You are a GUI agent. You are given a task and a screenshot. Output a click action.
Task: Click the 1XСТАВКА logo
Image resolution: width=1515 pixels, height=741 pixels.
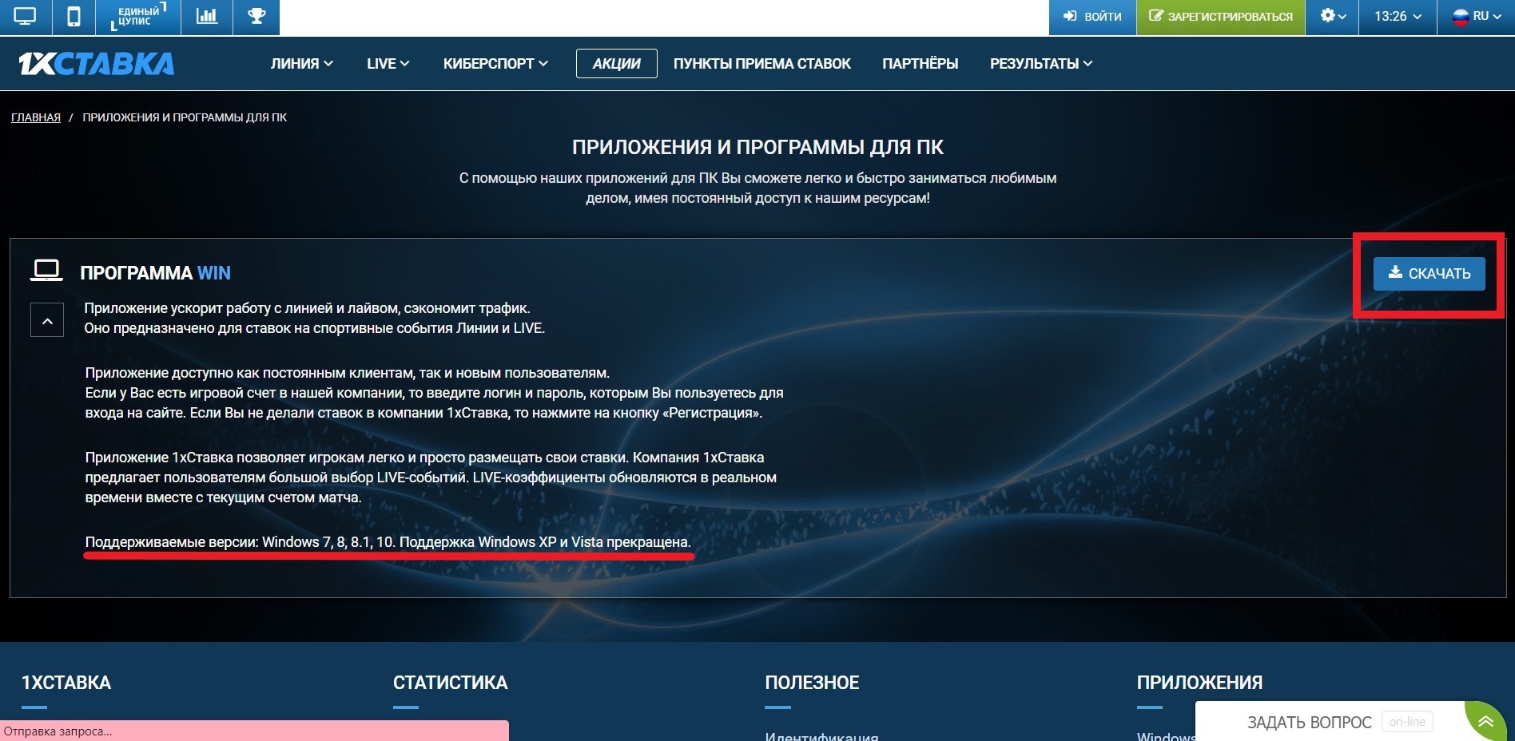coord(97,64)
